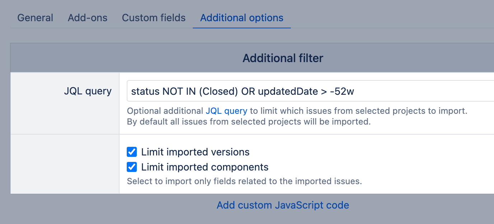The image size is (494, 224).
Task: Open the General tab
Action: tap(35, 18)
